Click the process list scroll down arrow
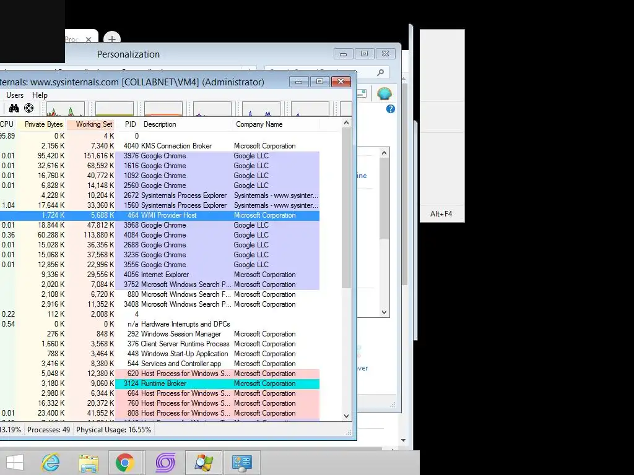Viewport: 634px width, 475px height. click(346, 416)
